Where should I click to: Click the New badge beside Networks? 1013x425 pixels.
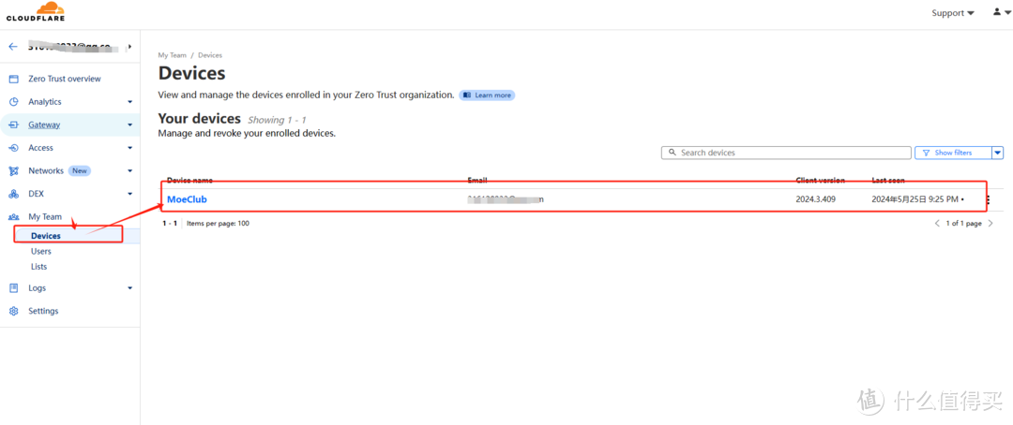pyautogui.click(x=80, y=171)
